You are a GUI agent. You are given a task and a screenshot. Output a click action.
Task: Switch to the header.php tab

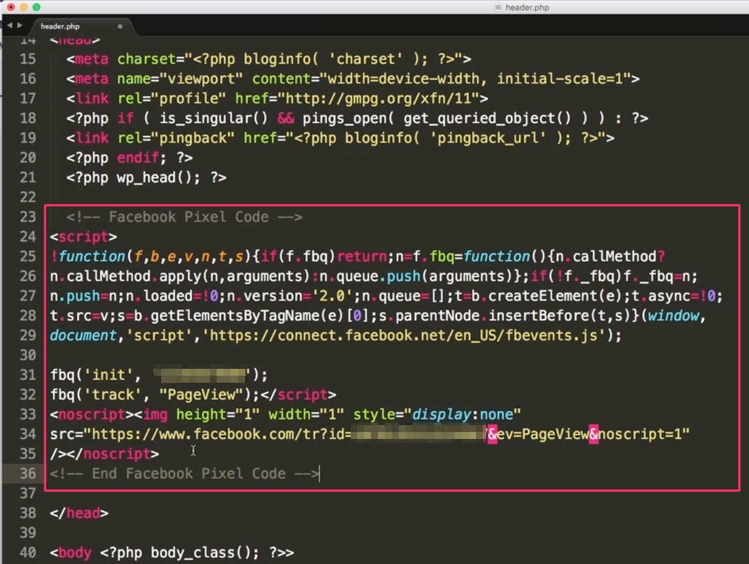click(60, 27)
